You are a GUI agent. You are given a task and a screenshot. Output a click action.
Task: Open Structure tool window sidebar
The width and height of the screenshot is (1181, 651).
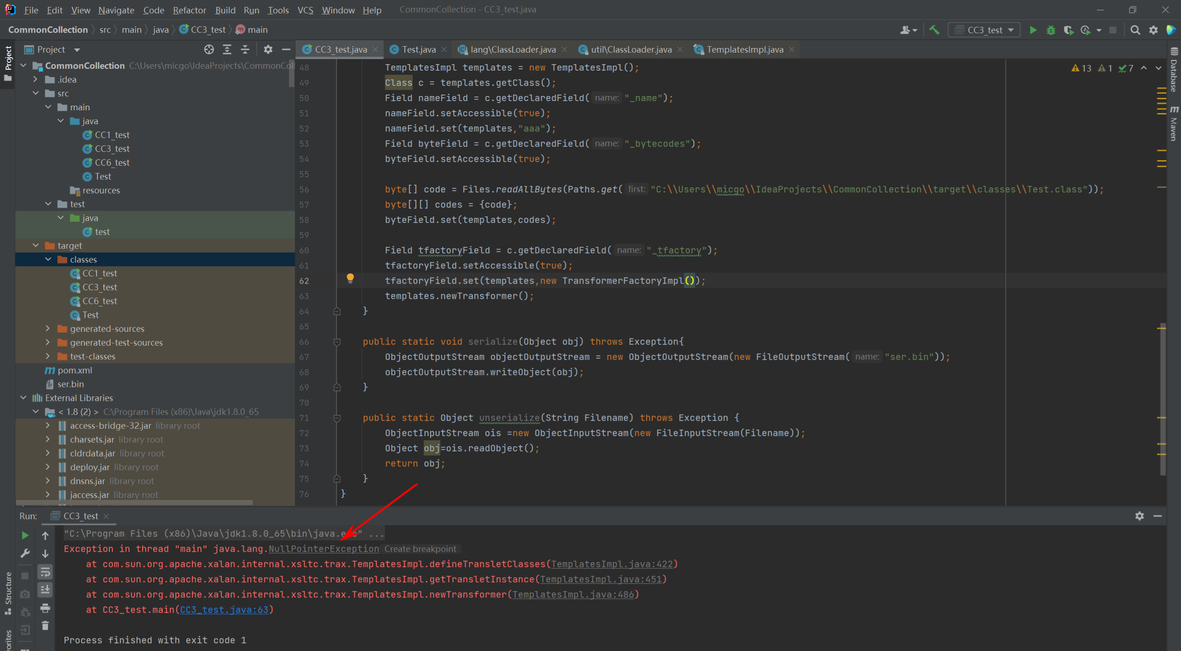pyautogui.click(x=8, y=593)
